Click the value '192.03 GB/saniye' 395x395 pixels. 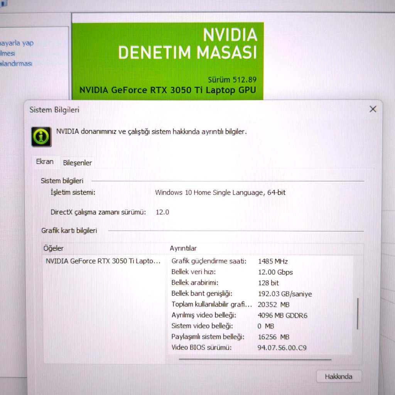click(x=285, y=294)
